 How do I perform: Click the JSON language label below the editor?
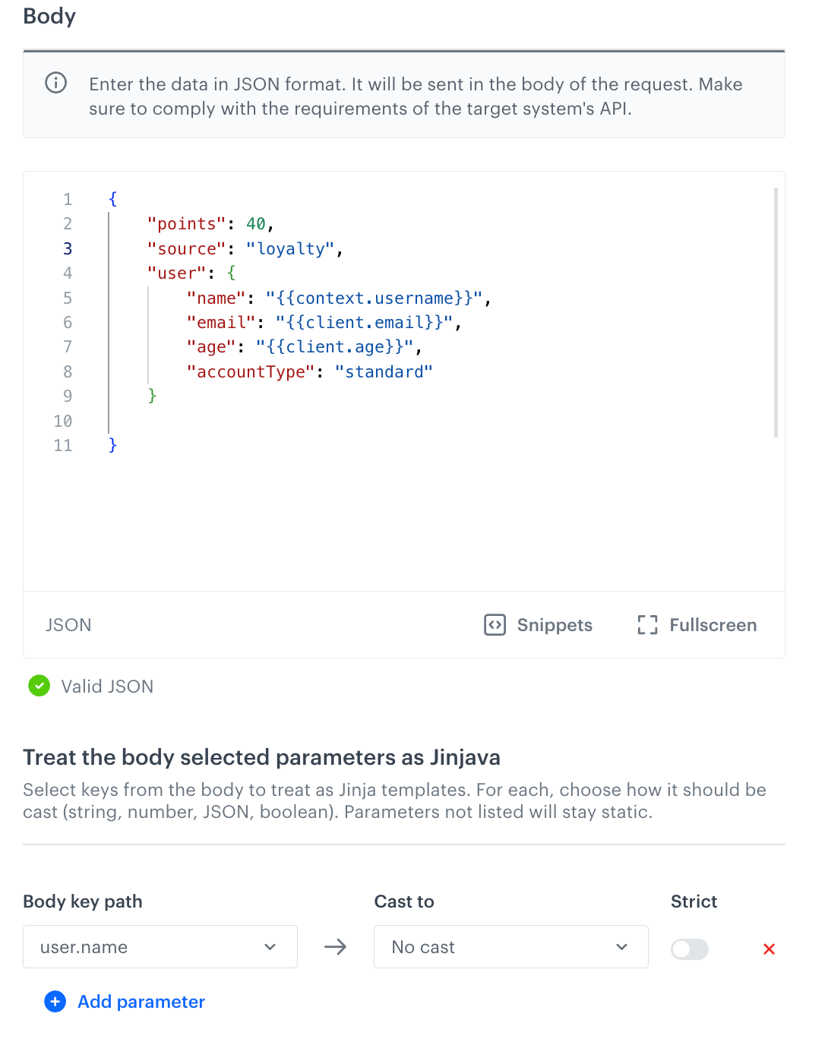click(x=68, y=625)
